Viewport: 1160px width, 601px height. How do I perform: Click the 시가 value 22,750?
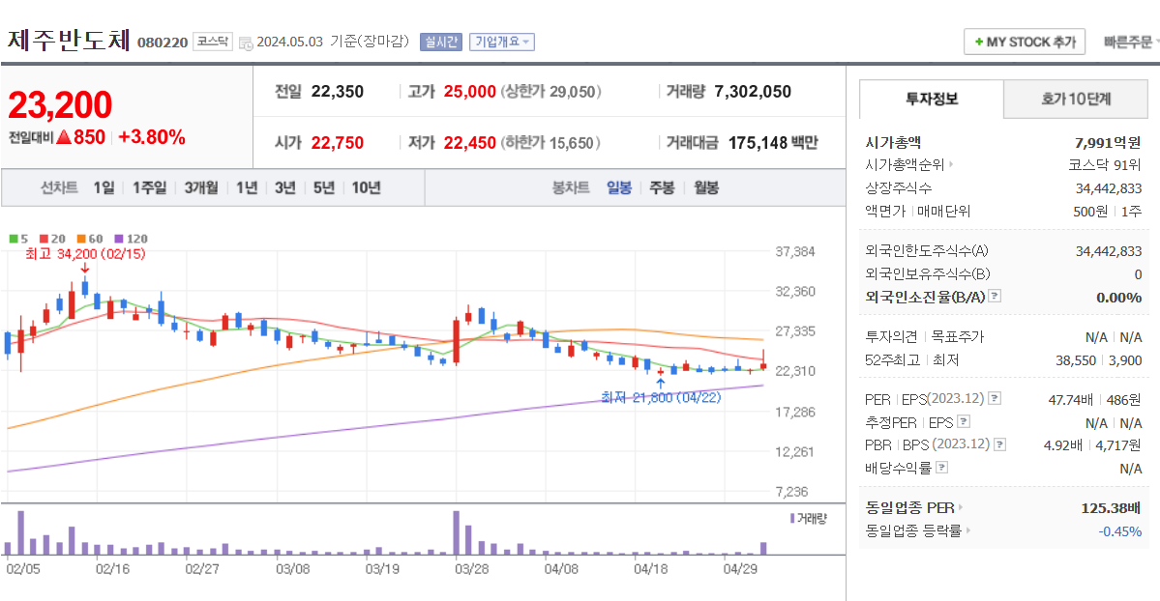338,143
